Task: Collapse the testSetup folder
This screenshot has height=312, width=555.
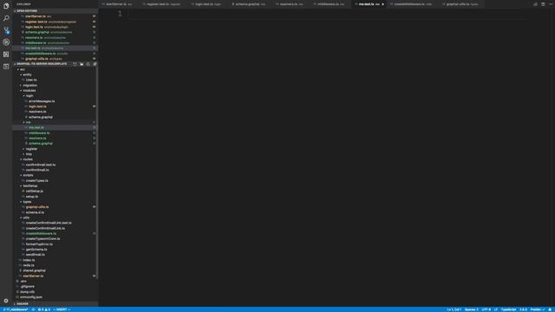Action: (30, 186)
